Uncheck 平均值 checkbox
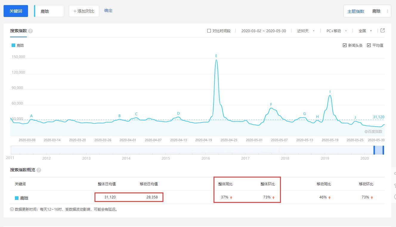The height and width of the screenshot is (227, 396). 369,45
